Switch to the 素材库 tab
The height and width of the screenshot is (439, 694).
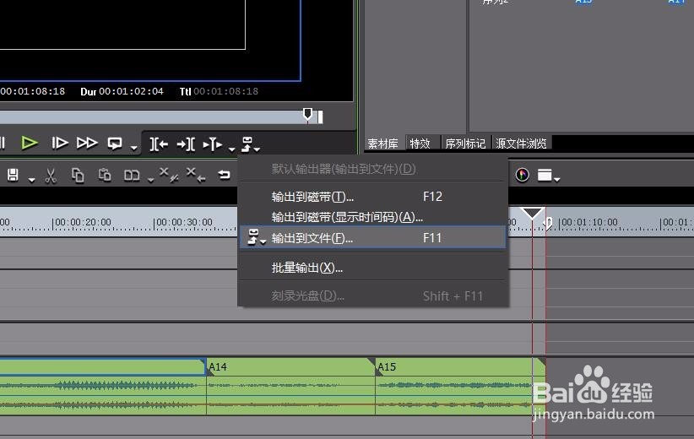point(382,144)
